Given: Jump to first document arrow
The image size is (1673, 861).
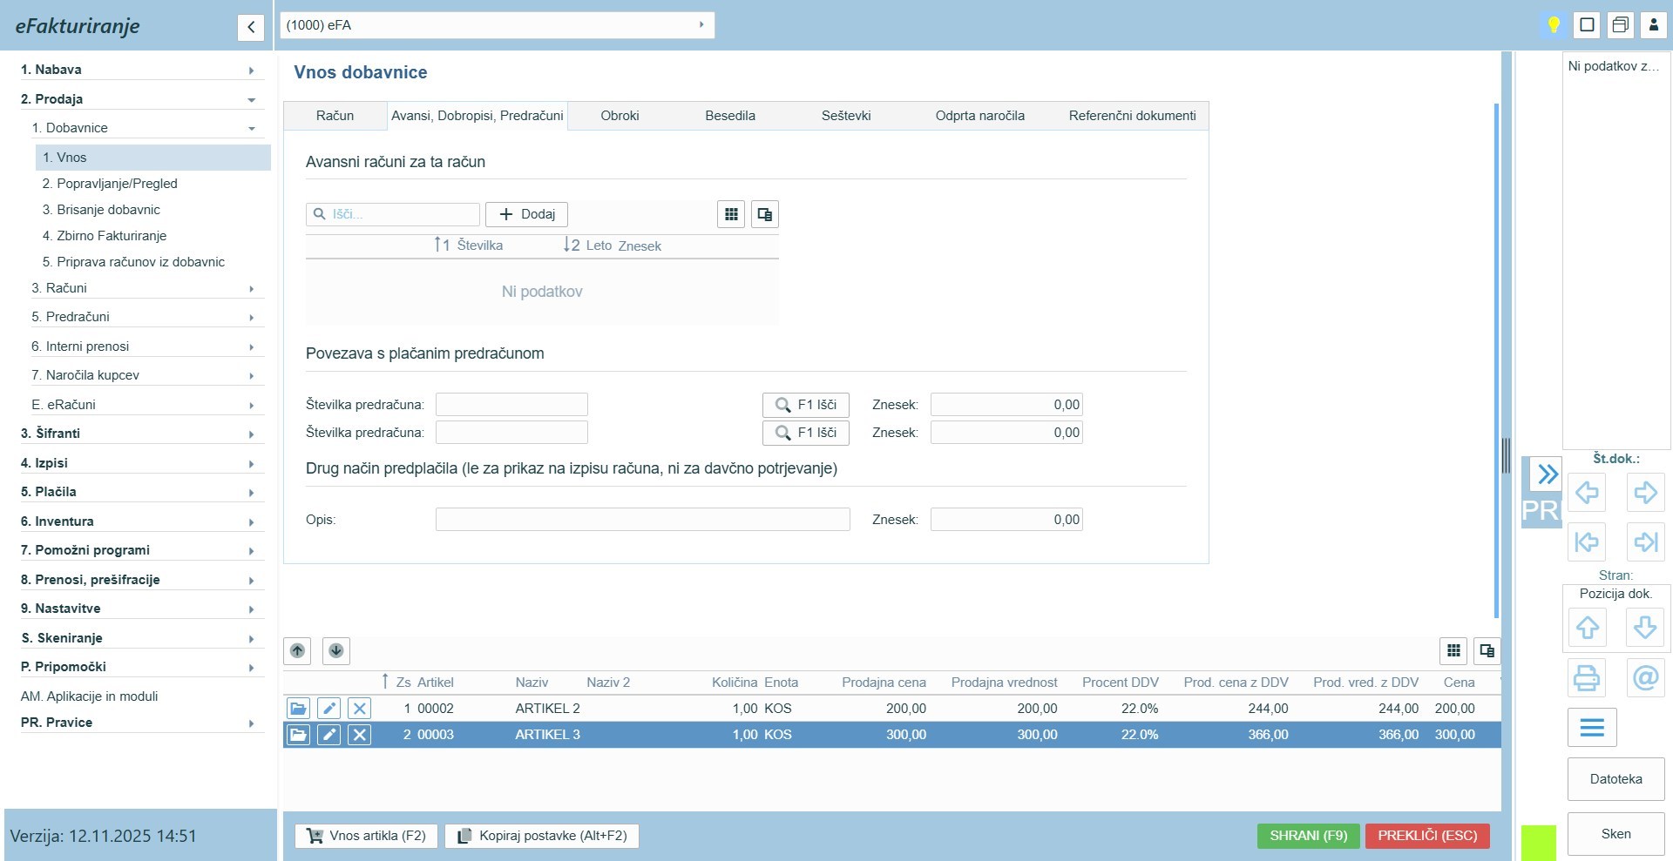Looking at the screenshot, I should coord(1587,542).
